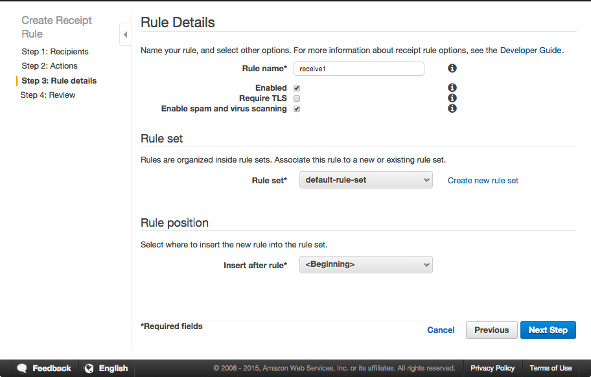Open the Insert after rule dropdown
The image size is (591, 377).
pos(366,264)
